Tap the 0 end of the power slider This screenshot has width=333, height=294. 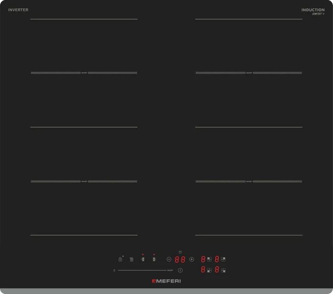114,271
